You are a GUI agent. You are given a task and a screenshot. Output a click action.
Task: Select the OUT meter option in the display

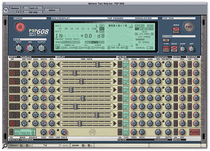102,29
